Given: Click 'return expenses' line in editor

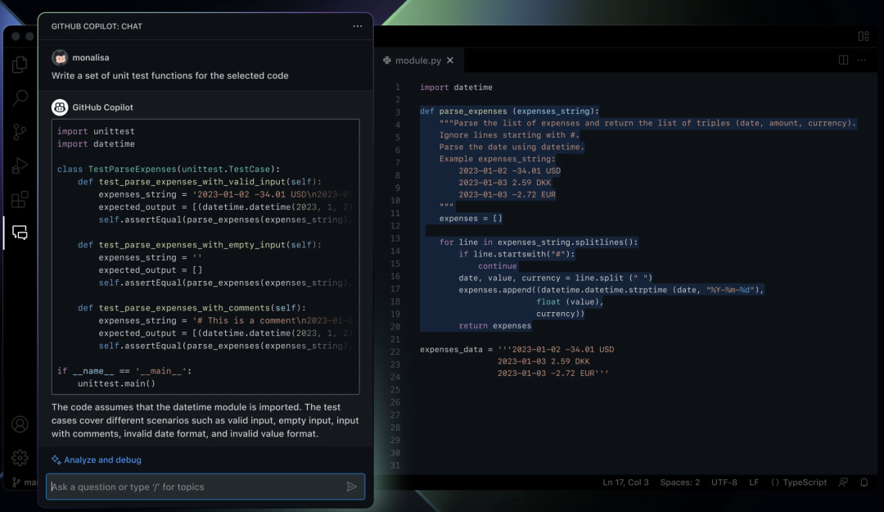Looking at the screenshot, I should tap(495, 326).
